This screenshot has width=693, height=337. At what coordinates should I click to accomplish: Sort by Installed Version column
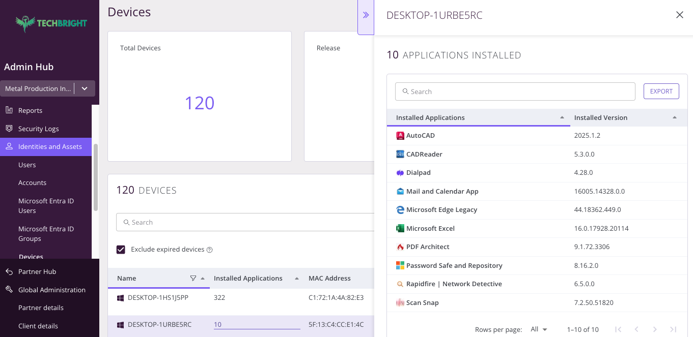[x=675, y=117]
